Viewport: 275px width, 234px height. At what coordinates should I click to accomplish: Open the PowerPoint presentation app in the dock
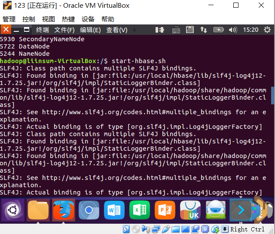165,210
